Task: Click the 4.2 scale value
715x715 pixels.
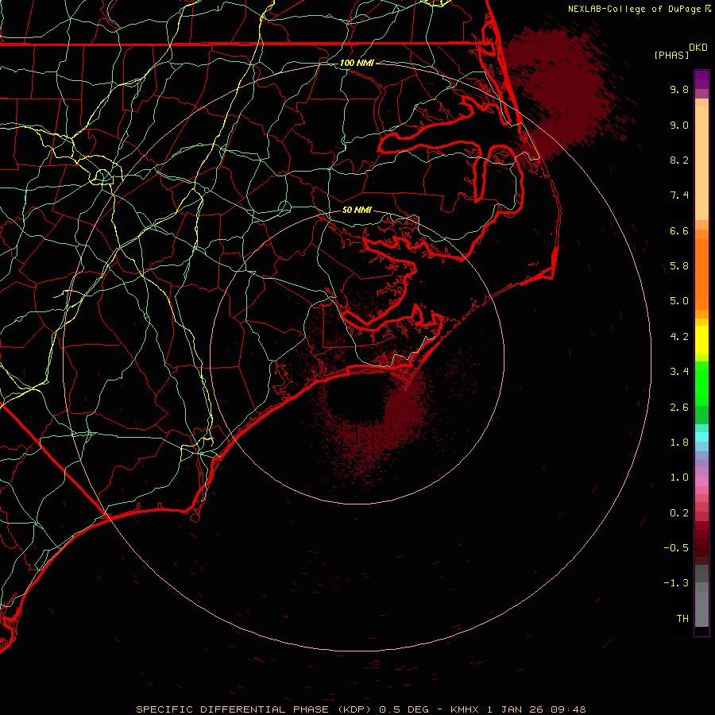Action: click(x=679, y=337)
